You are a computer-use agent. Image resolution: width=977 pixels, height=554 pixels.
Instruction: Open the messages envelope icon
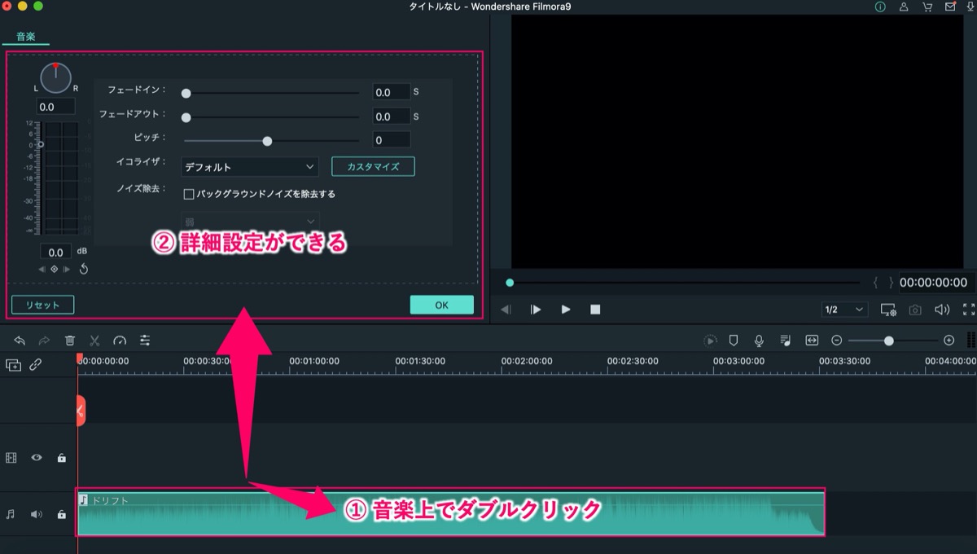949,7
